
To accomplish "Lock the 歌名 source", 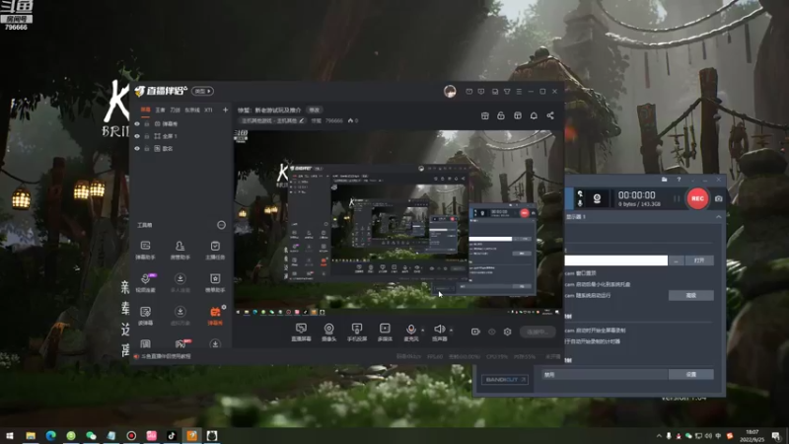I will click(x=147, y=149).
